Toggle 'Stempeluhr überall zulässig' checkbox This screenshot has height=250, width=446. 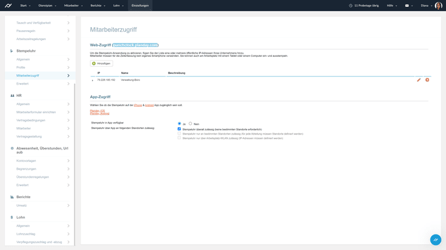point(180,129)
